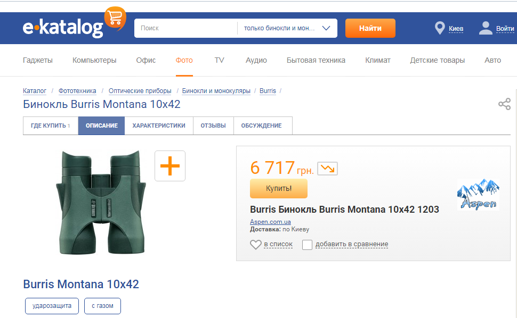Click the user profile icon

coord(486,28)
